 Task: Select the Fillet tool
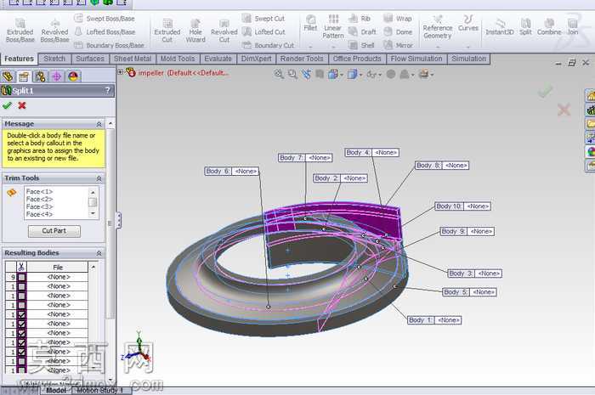click(310, 23)
